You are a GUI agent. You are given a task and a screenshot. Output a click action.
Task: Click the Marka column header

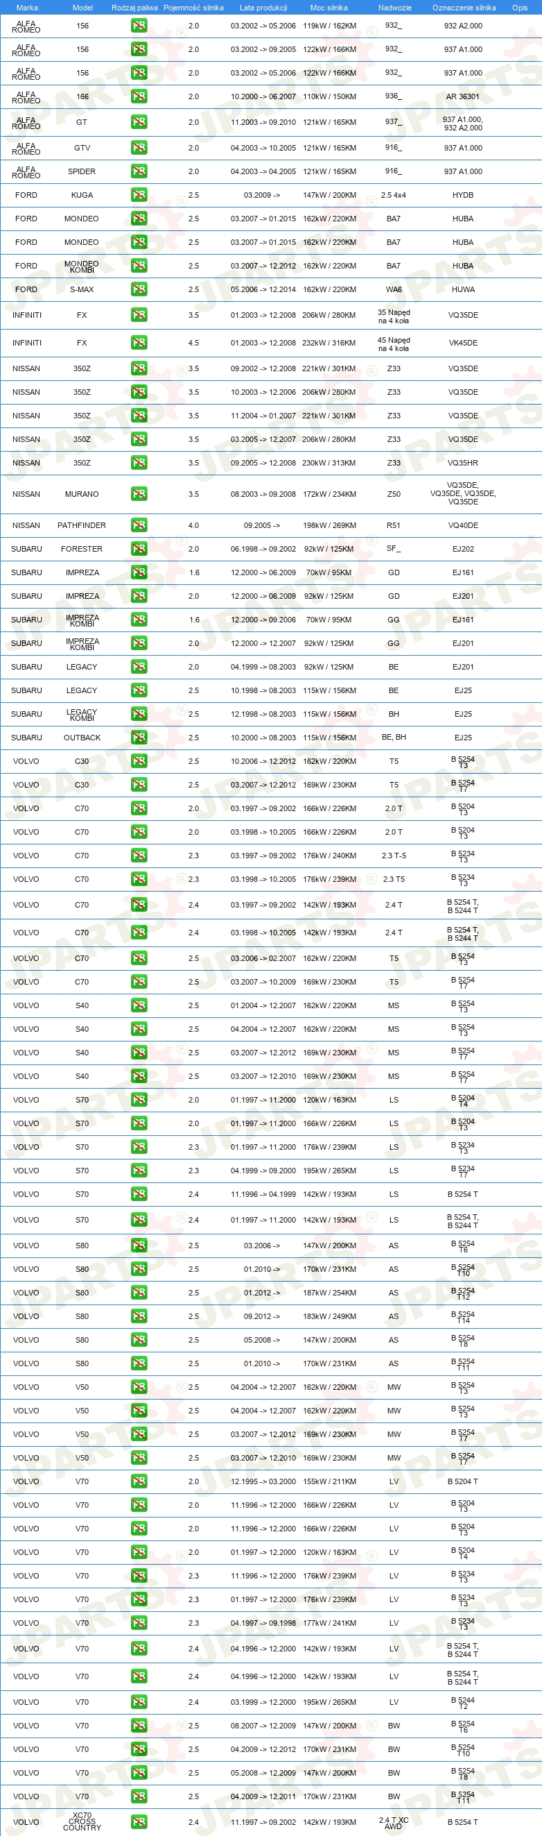coord(27,8)
